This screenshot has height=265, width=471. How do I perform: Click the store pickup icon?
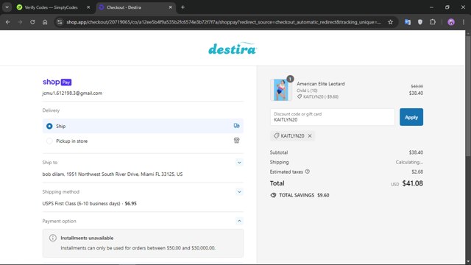(x=237, y=141)
